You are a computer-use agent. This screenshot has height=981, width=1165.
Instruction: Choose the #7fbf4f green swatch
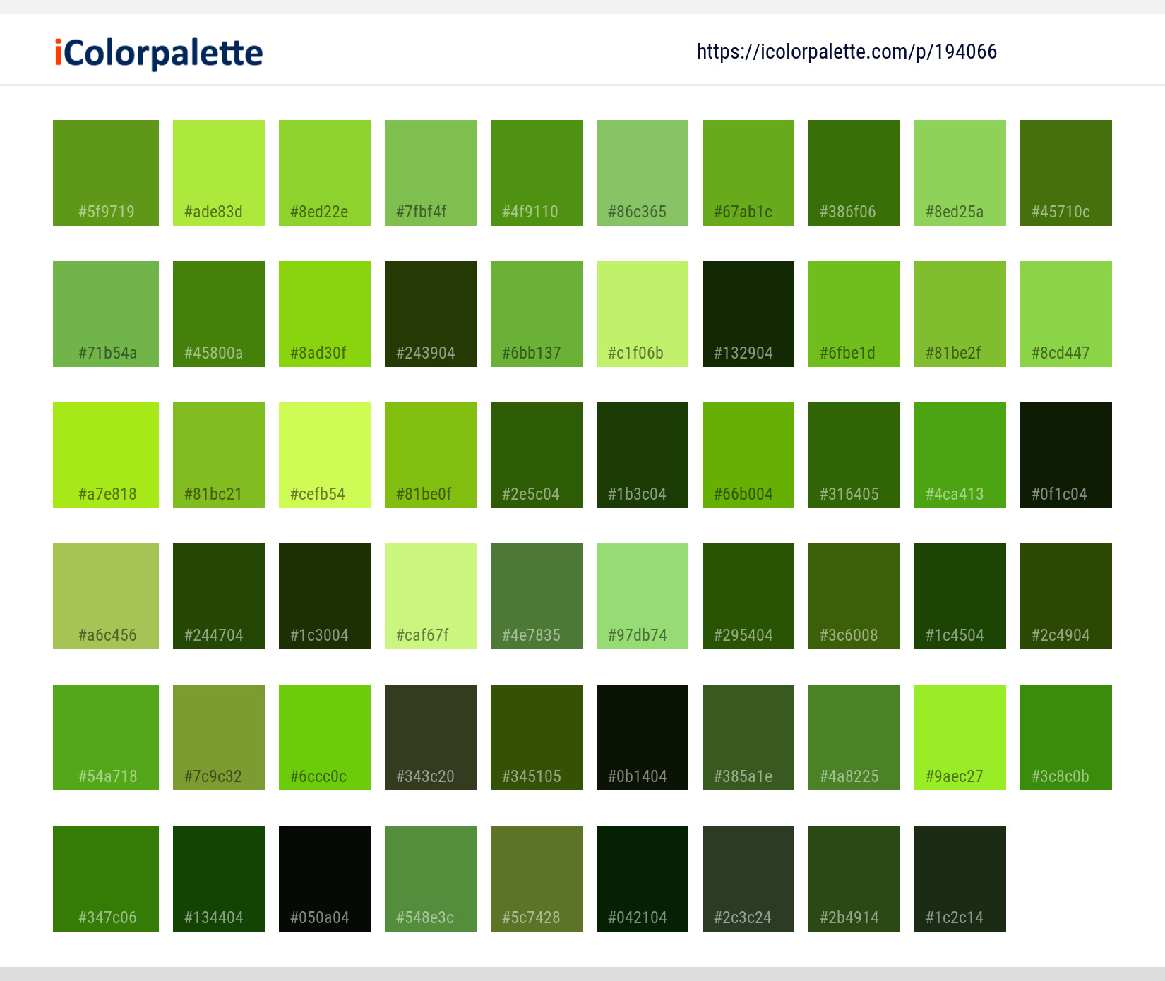431,173
